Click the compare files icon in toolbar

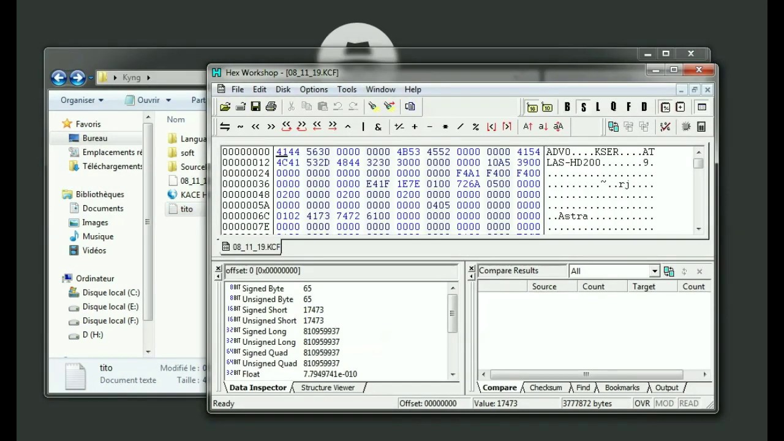tap(613, 127)
